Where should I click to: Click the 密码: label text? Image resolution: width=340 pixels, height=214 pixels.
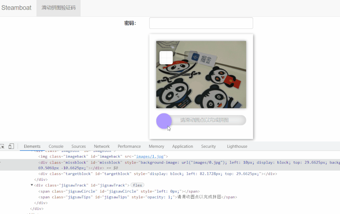[x=130, y=23]
